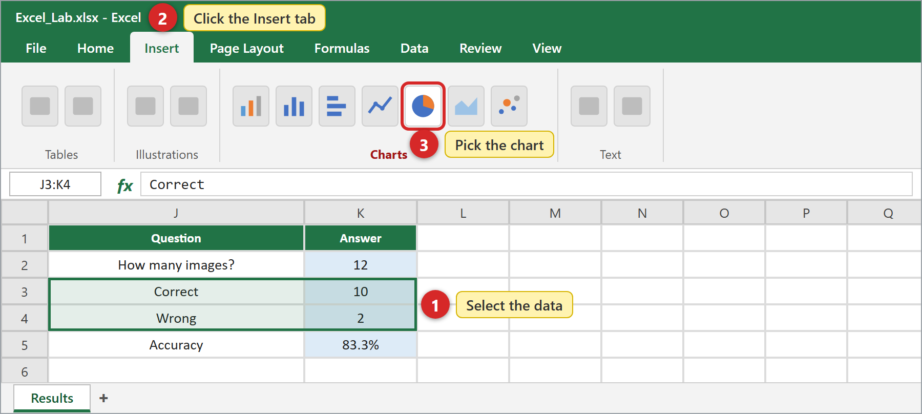
Task: Open the Page Layout tab
Action: coord(247,48)
